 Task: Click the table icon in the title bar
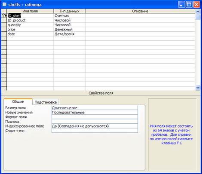coord(4,5)
